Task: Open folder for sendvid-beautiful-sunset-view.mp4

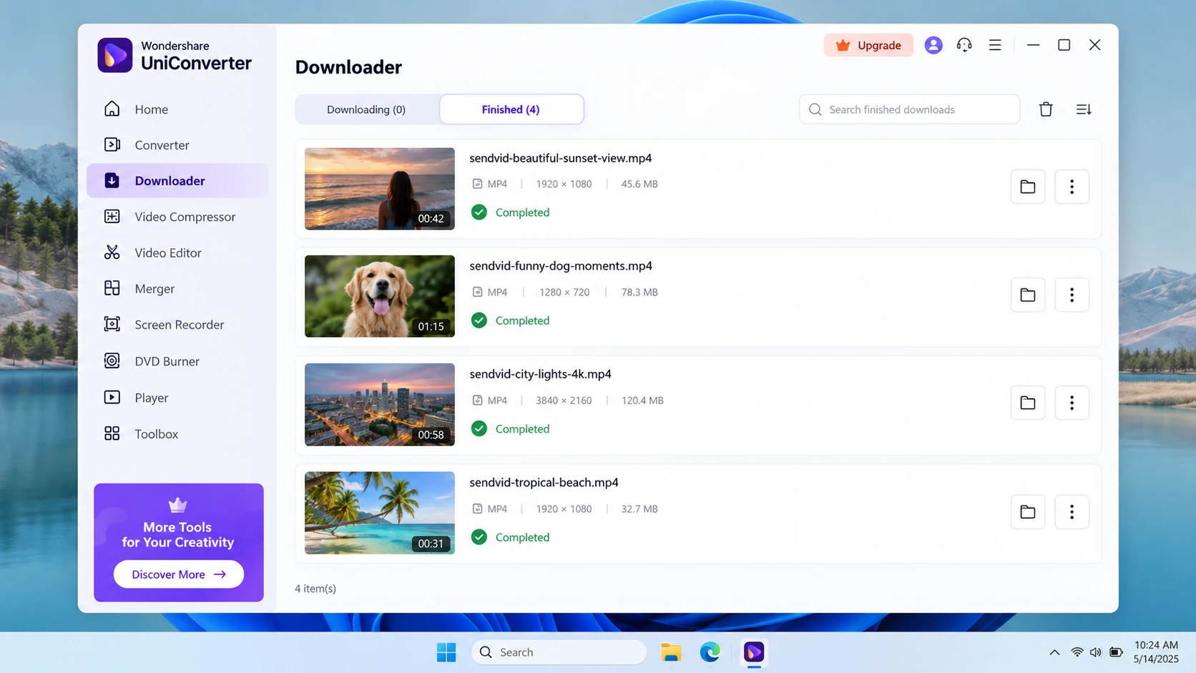Action: pyautogui.click(x=1028, y=187)
